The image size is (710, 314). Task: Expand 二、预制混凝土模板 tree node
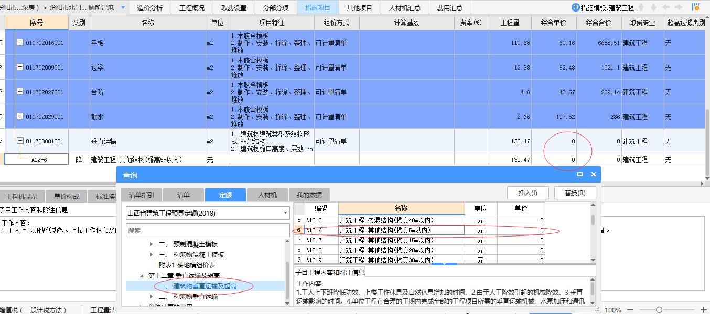coord(152,244)
